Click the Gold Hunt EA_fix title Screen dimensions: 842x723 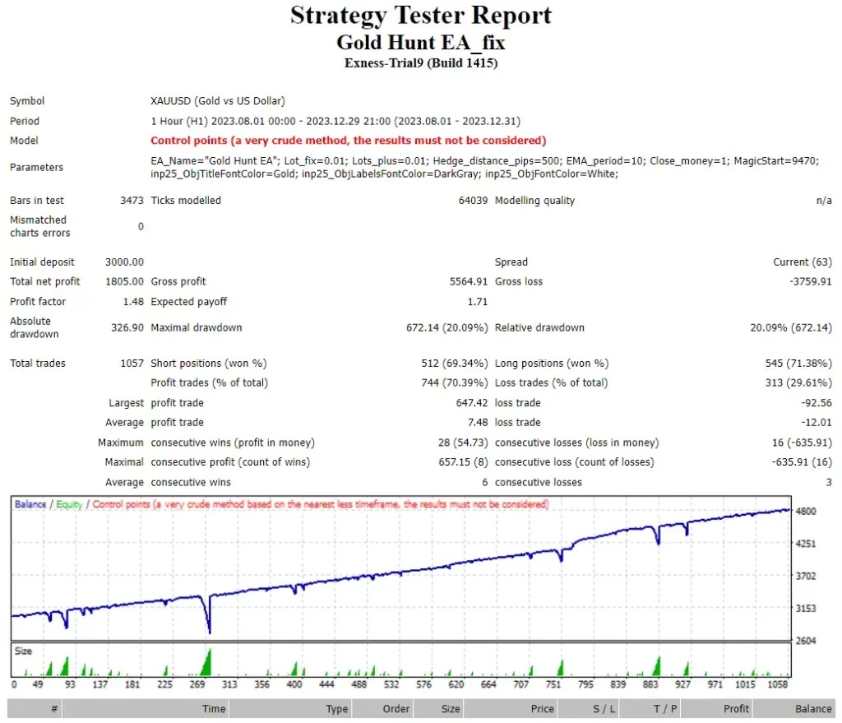pos(421,41)
